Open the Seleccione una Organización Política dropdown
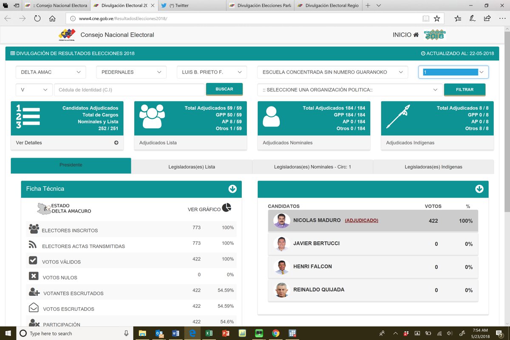Image resolution: width=510 pixels, height=340 pixels. pyautogui.click(x=349, y=90)
